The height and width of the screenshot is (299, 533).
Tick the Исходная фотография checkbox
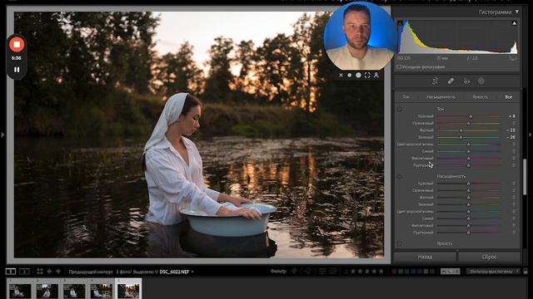[x=399, y=67]
